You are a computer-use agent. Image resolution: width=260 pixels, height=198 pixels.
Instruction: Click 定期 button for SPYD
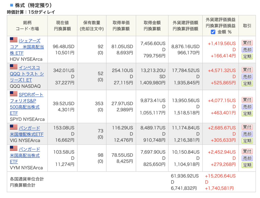pos(247,114)
